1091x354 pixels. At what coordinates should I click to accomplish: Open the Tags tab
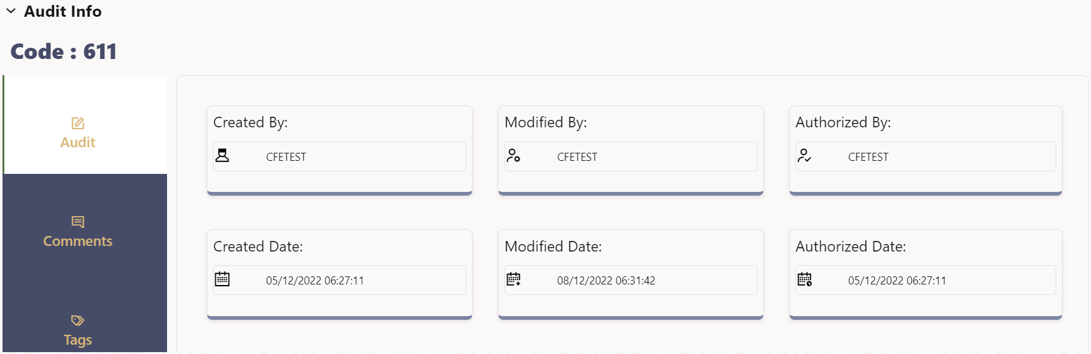(78, 340)
